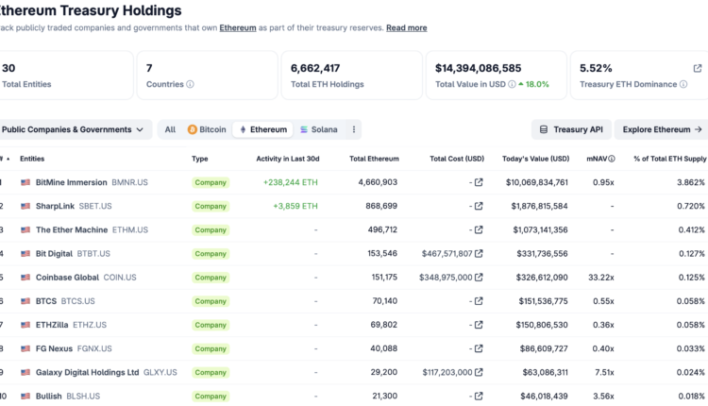Follow the Read more link
Image resolution: width=708 pixels, height=406 pixels.
tap(406, 28)
